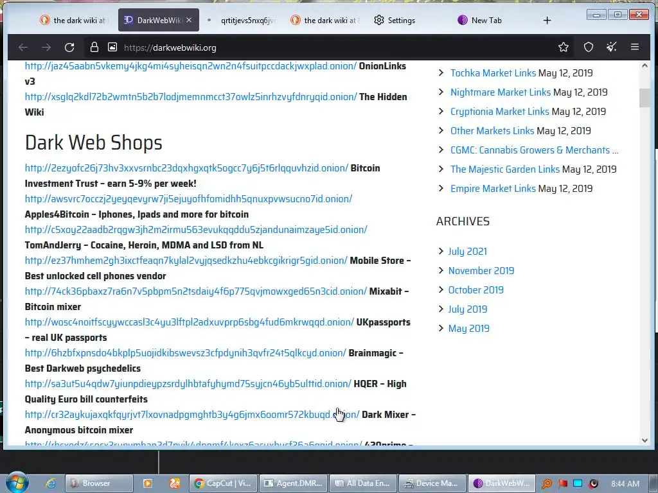Open the Windows Start button
The width and height of the screenshot is (658, 493).
17,483
